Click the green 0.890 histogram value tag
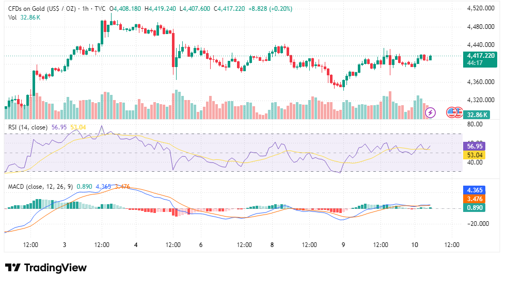The width and height of the screenshot is (506, 296). [474, 208]
